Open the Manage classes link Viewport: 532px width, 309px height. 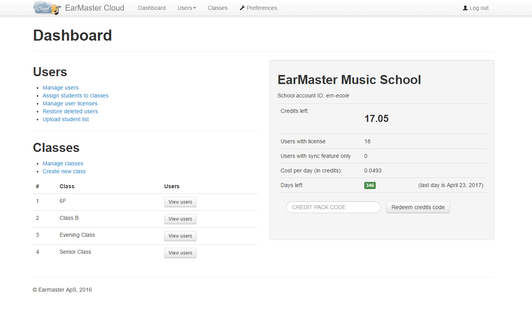coord(63,163)
